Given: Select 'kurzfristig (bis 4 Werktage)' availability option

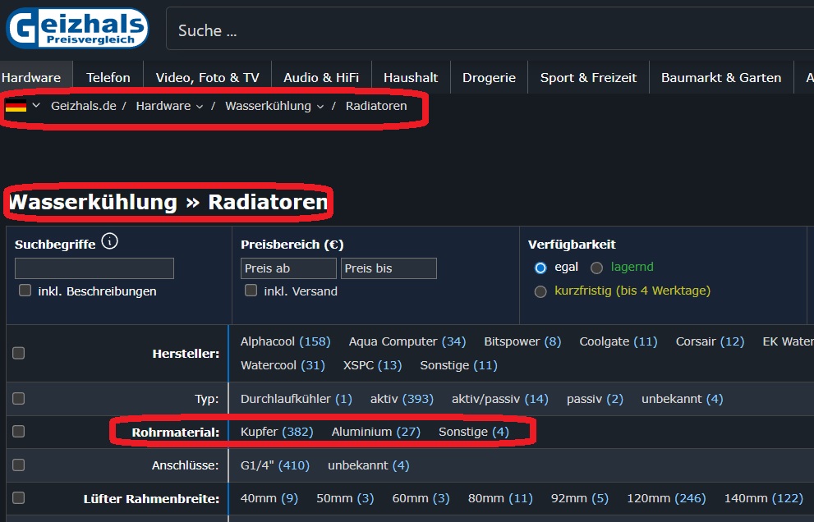Looking at the screenshot, I should [x=540, y=291].
